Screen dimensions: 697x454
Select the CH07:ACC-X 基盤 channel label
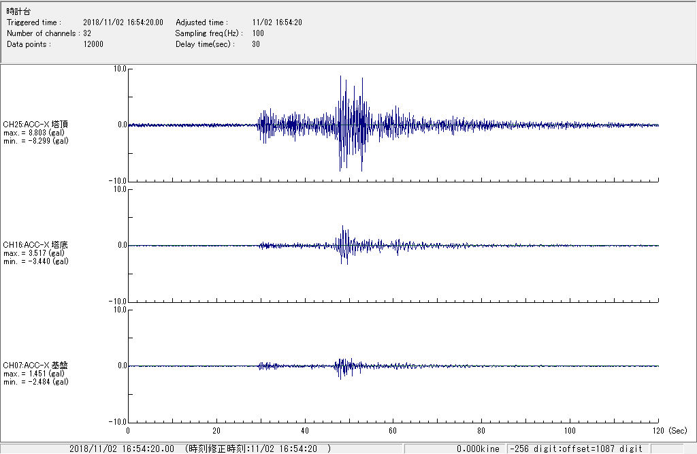click(35, 366)
